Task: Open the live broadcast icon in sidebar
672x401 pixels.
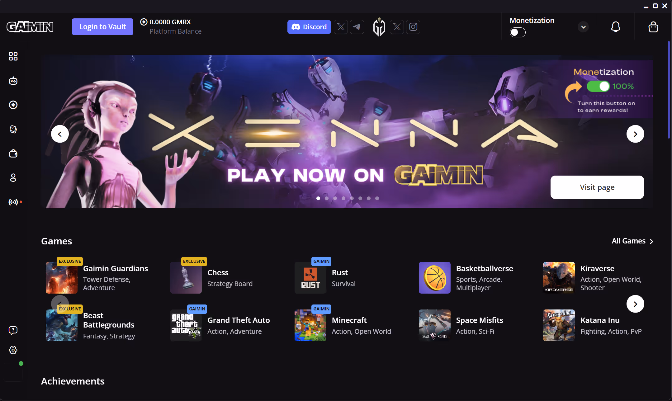Action: point(13,202)
